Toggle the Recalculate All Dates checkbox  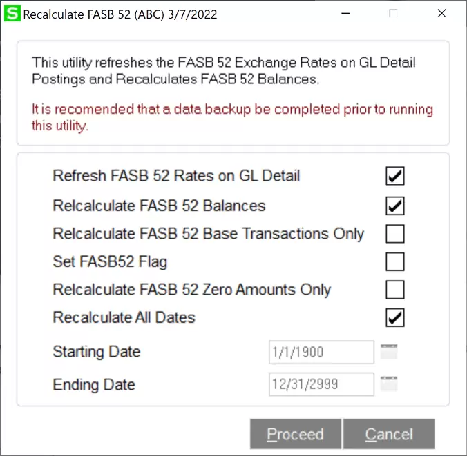395,318
